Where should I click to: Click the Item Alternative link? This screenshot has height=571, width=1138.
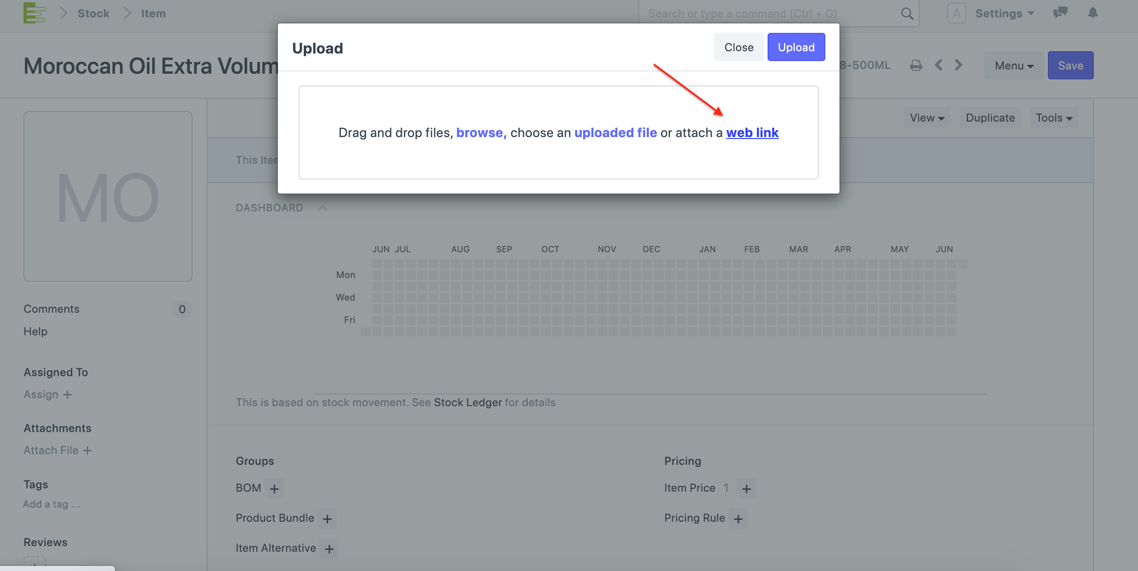[276, 548]
